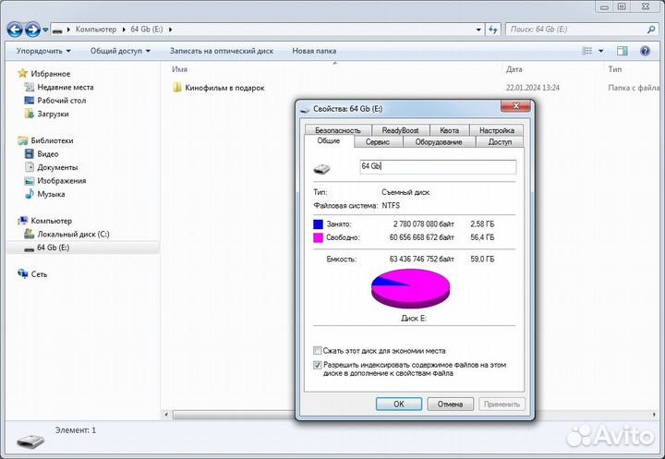The image size is (665, 459).
Task: Switch to the Безопасность tab
Action: [337, 130]
